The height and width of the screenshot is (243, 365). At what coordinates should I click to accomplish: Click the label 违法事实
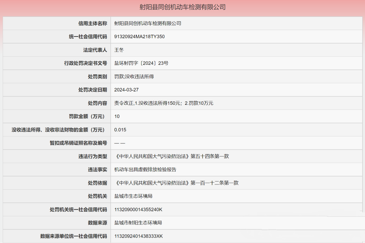(x=97, y=169)
